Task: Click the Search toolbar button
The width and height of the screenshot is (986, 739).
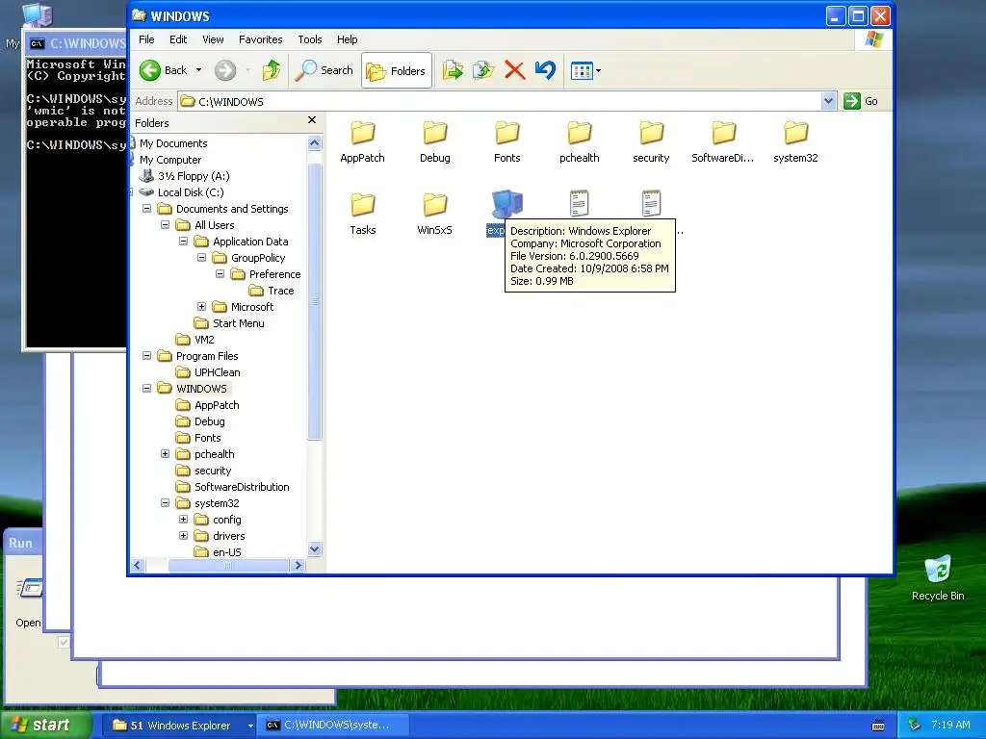Action: pos(324,70)
